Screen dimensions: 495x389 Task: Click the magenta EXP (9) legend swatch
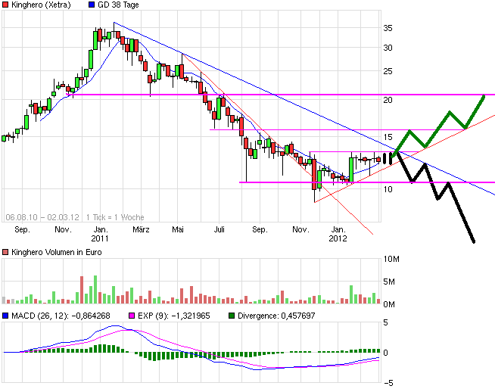(132, 316)
